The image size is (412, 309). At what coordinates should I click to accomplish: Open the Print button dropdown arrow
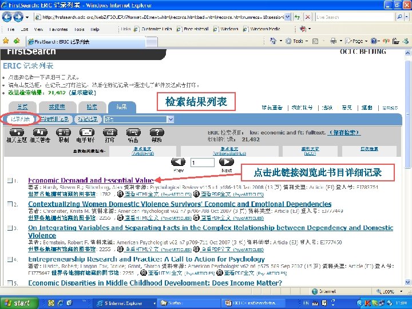[341, 41]
